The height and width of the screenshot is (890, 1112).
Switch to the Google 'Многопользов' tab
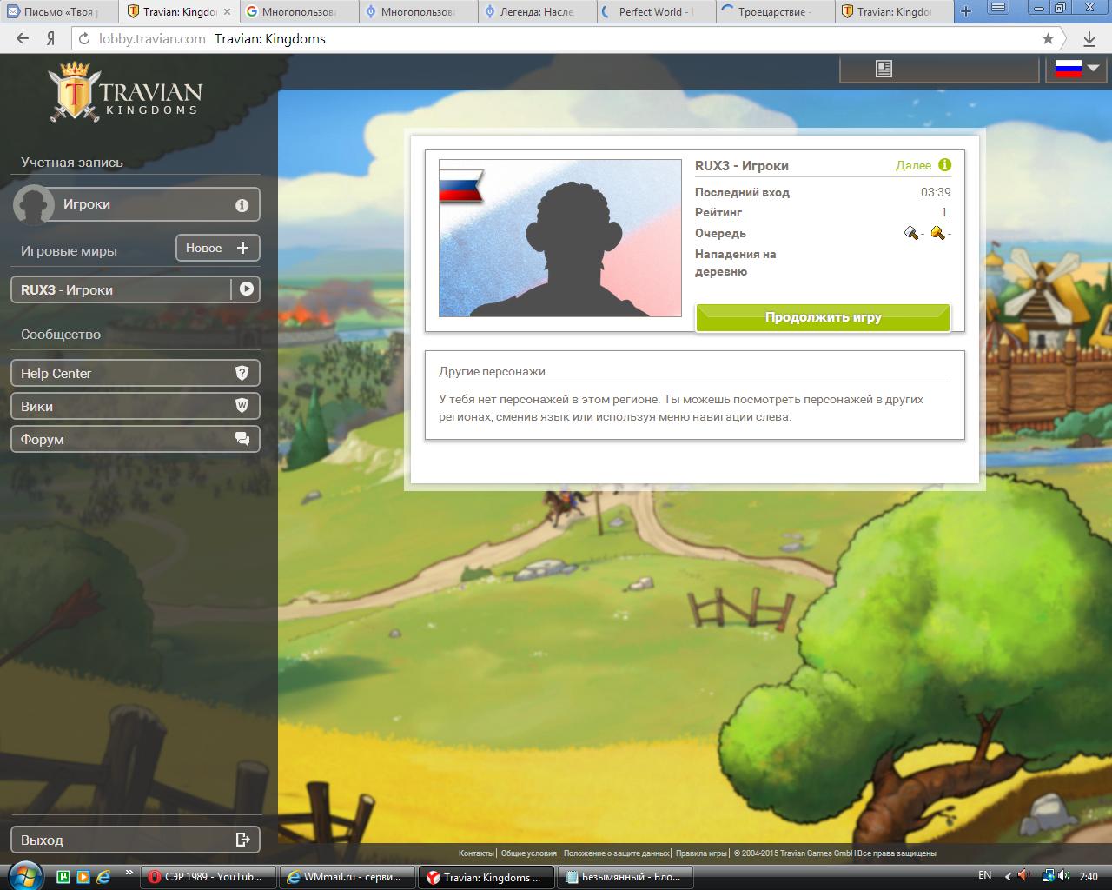point(298,12)
